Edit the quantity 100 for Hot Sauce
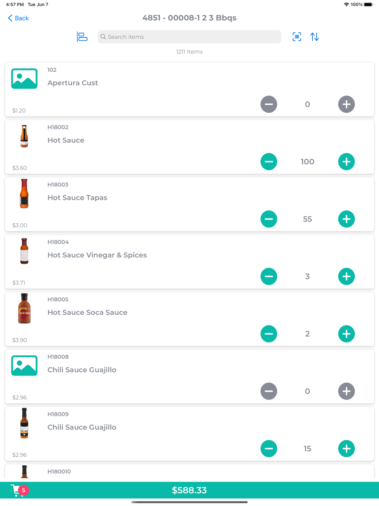Viewport: 379px width, 506px height. 307,162
